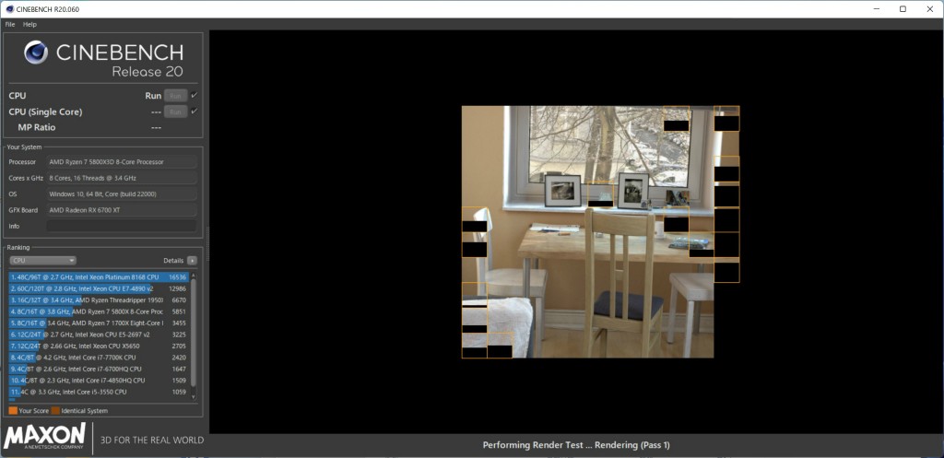Click the OS value field
This screenshot has width=944, height=458.
tap(122, 194)
